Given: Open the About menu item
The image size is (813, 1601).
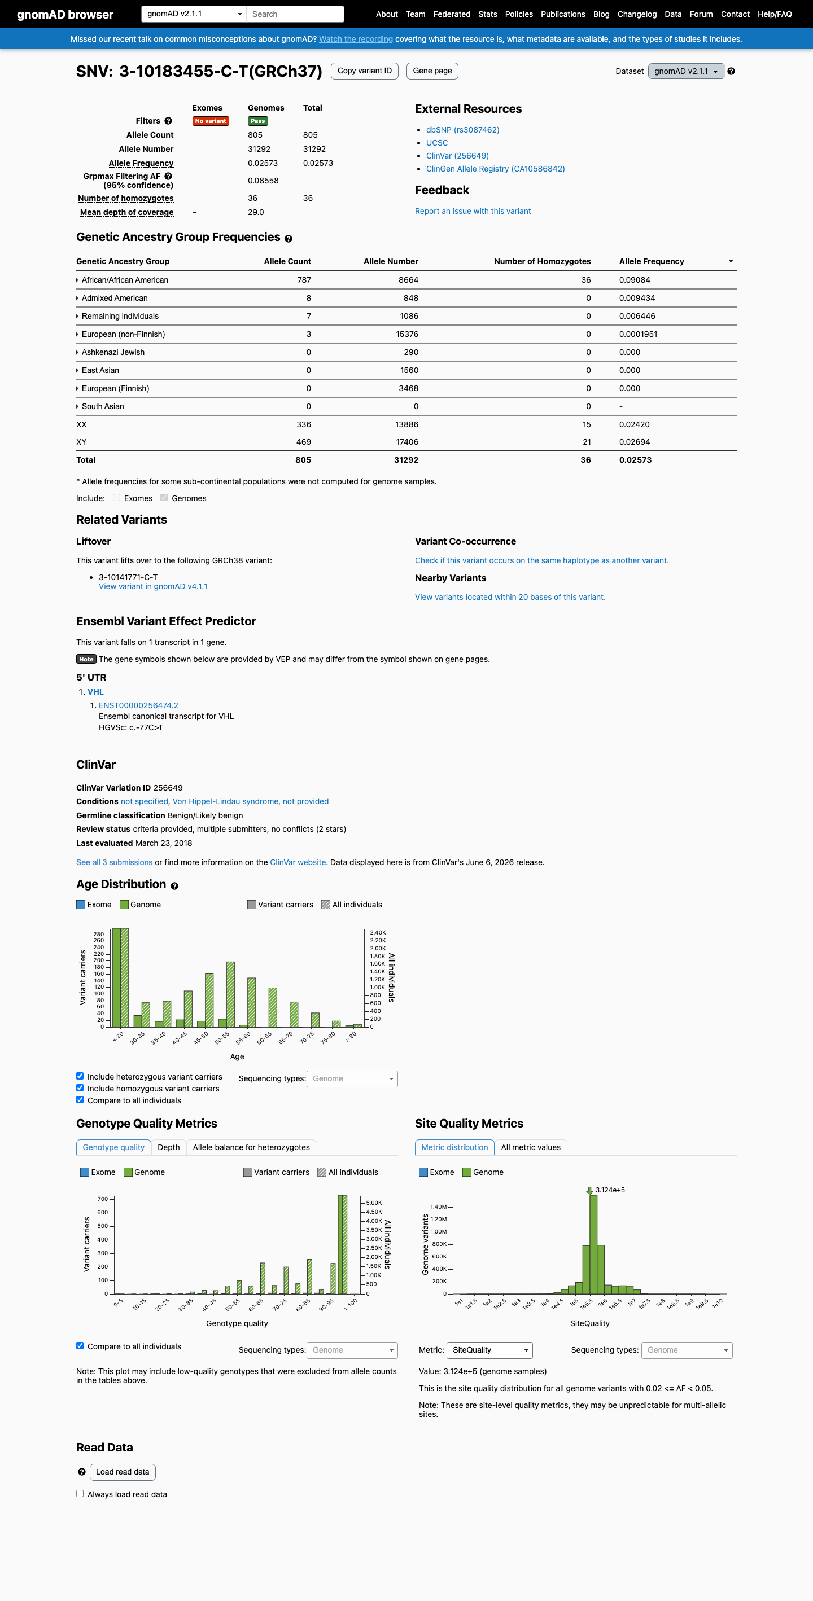Looking at the screenshot, I should [387, 14].
